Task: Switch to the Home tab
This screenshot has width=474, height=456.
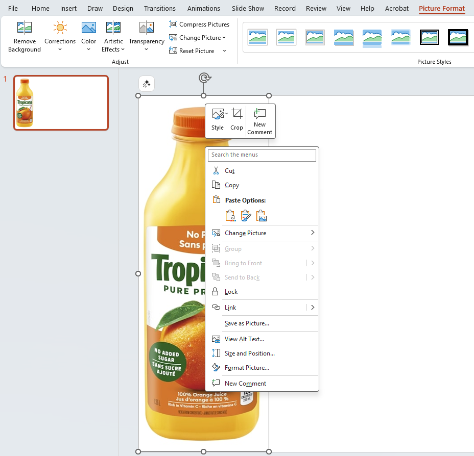Action: (x=40, y=9)
